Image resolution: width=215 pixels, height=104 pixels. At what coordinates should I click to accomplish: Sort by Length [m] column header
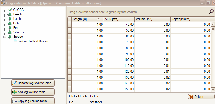coord(88,19)
